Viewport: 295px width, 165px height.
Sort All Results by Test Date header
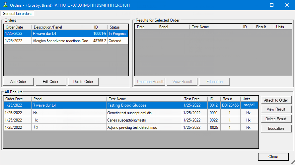tap(195, 99)
